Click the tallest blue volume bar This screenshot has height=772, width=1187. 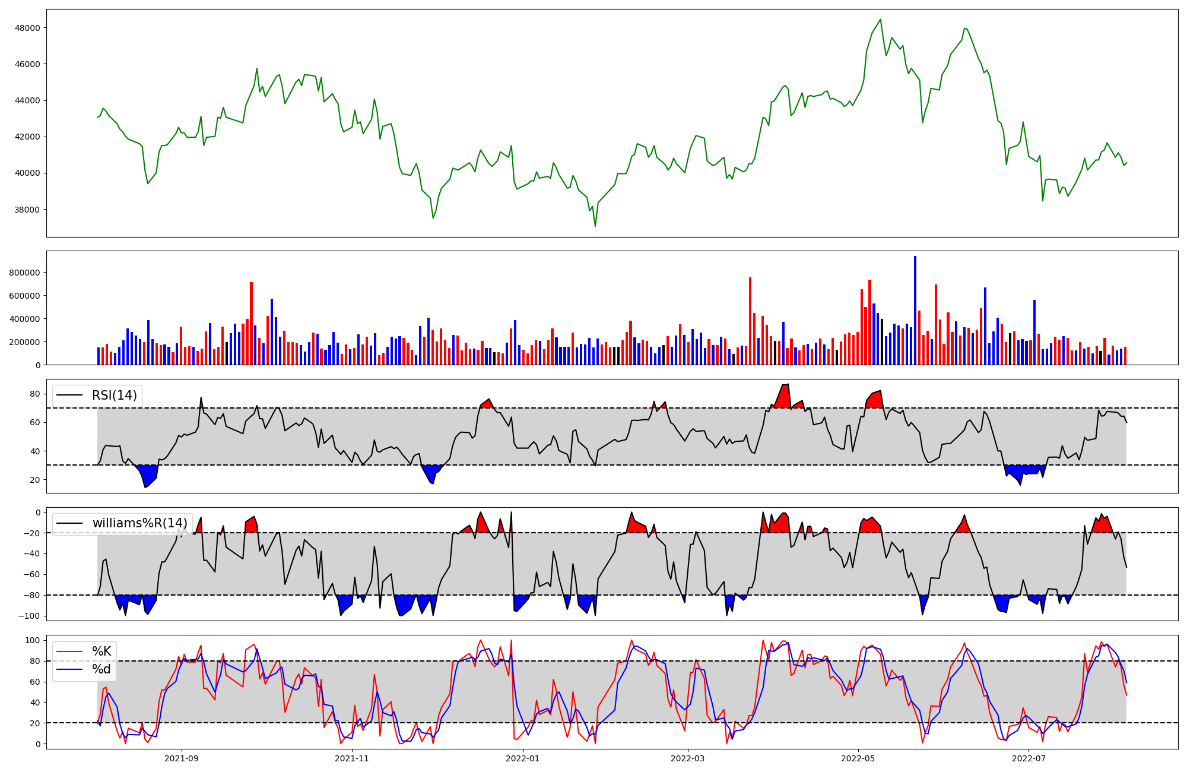pyautogui.click(x=915, y=310)
